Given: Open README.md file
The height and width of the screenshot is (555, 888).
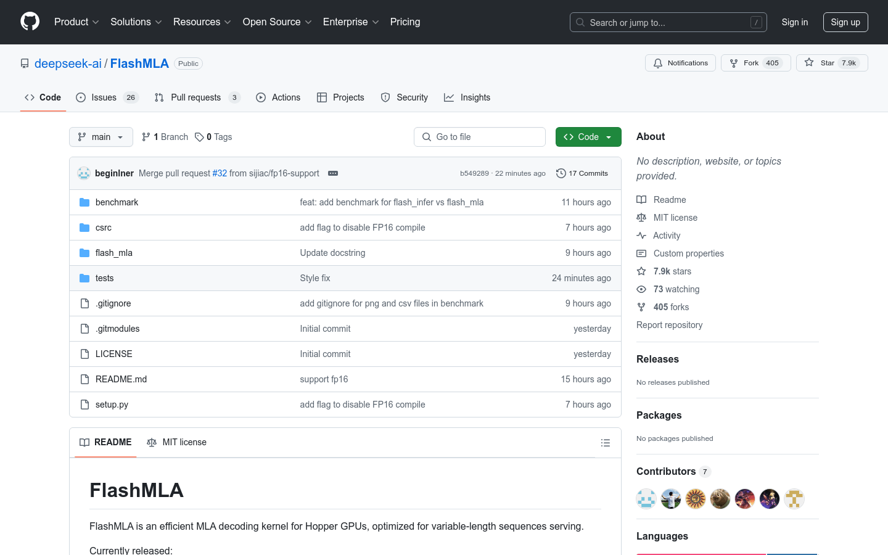Looking at the screenshot, I should click(121, 379).
